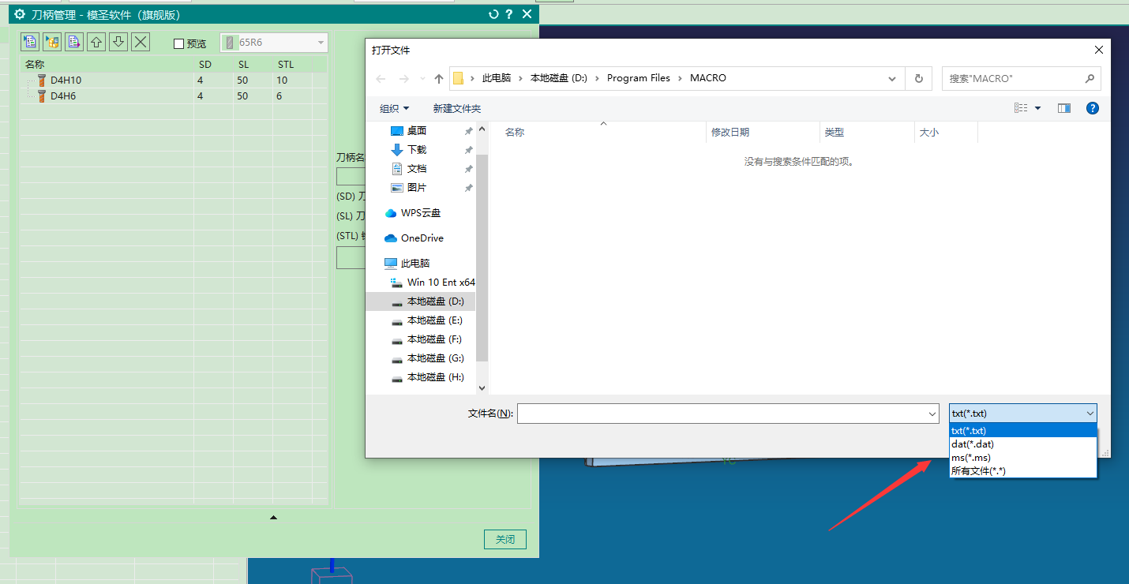The width and height of the screenshot is (1129, 584).
Task: Click the D4H10 tool holder icon
Action: tap(42, 80)
